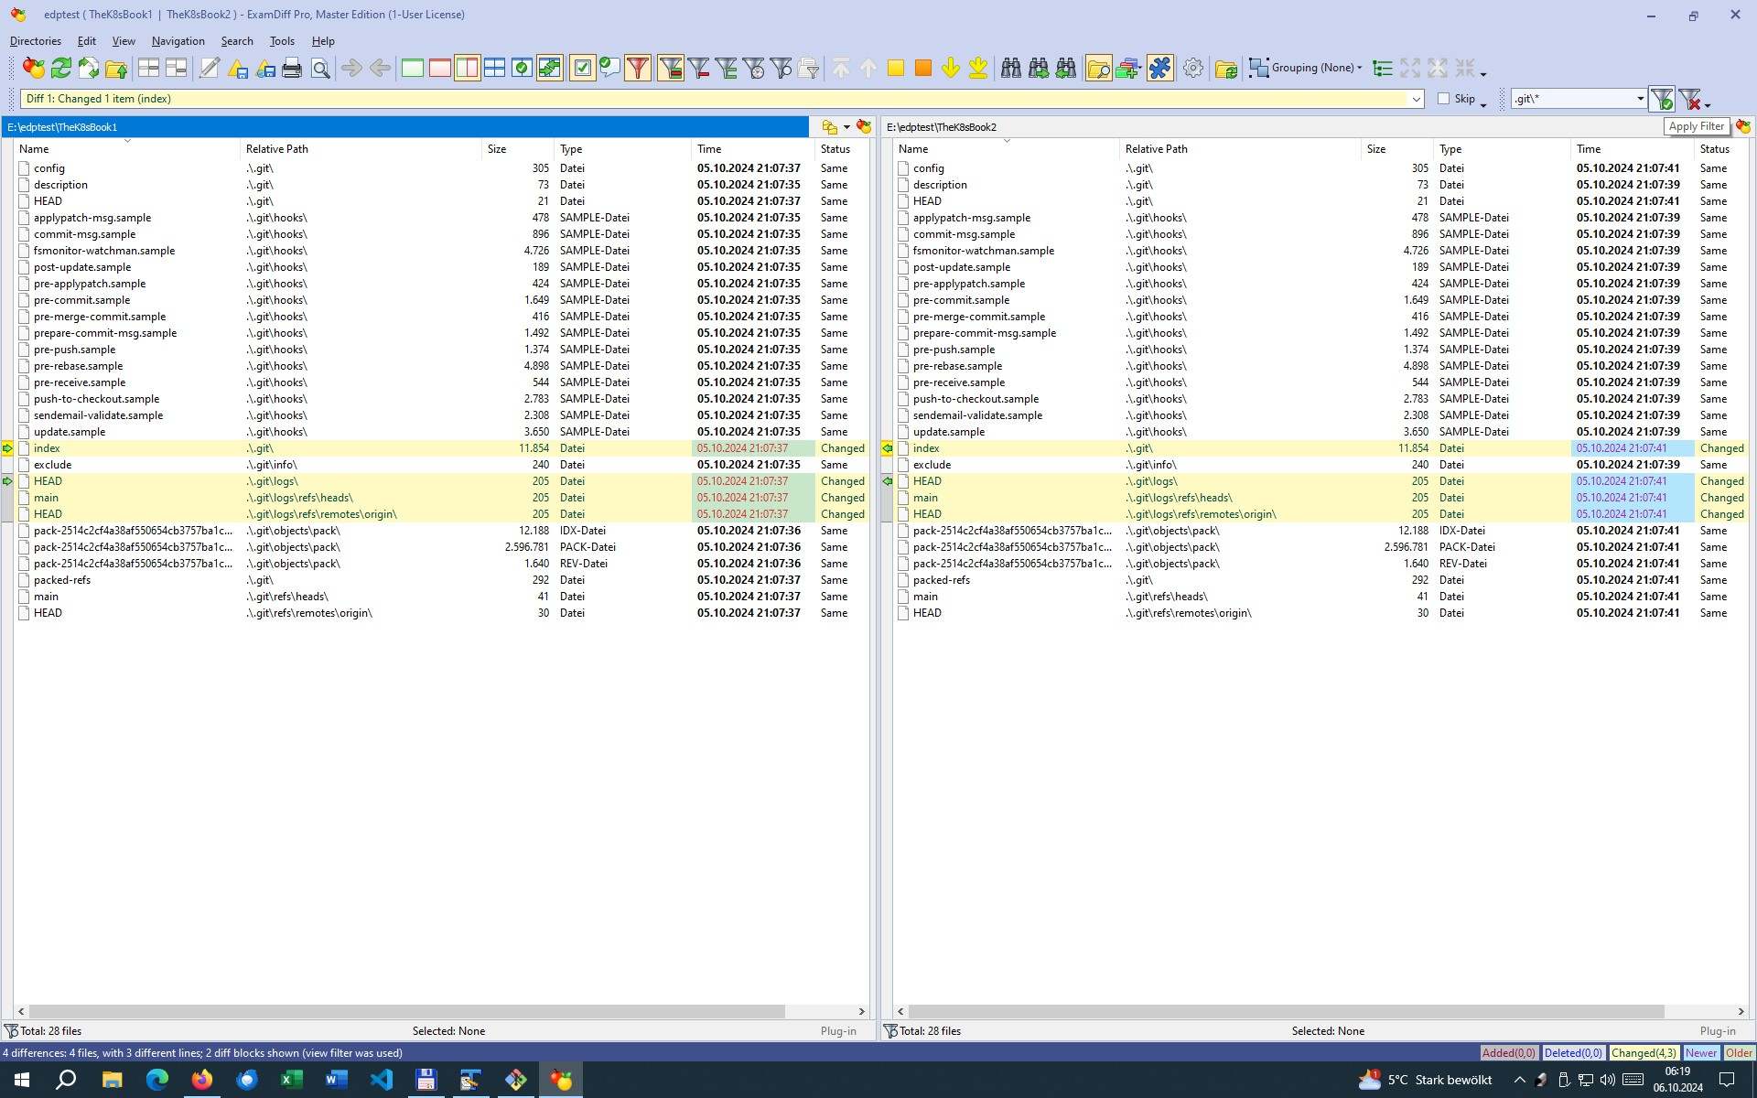
Task: Sort left pane by Type column header
Action: click(622, 149)
